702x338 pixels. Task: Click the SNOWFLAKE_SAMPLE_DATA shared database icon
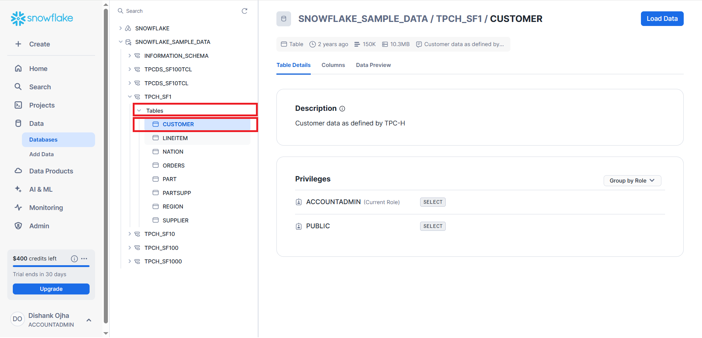128,42
